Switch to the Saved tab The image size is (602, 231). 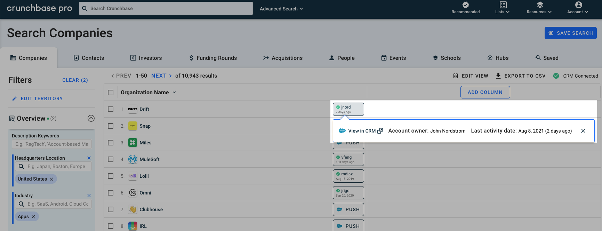click(547, 58)
